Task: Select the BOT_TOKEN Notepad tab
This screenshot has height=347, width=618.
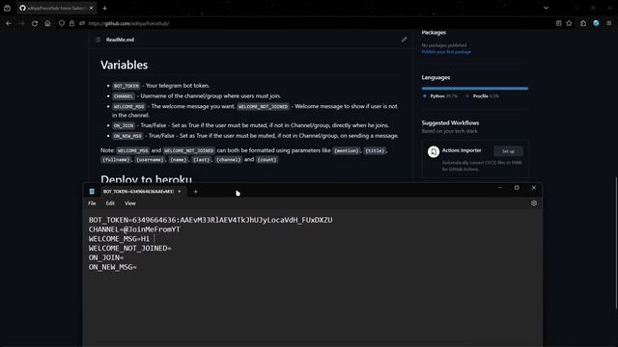Action: (x=138, y=192)
